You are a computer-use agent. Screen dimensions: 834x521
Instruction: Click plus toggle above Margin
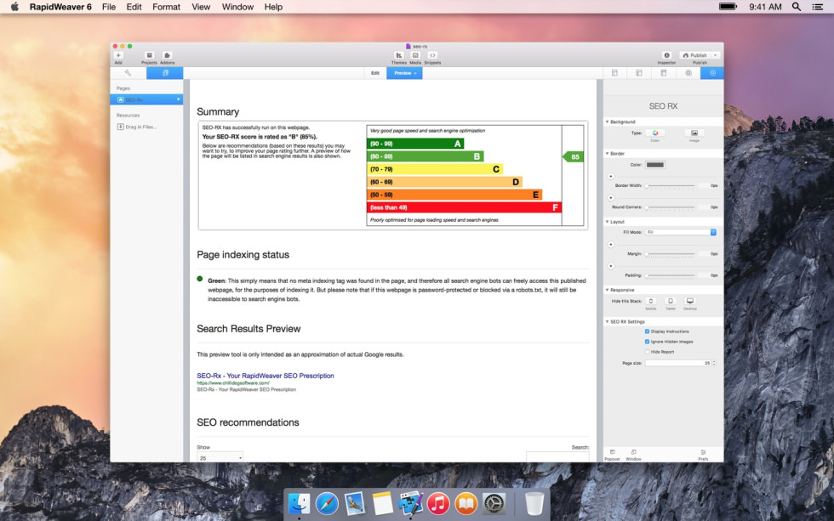pyautogui.click(x=611, y=244)
